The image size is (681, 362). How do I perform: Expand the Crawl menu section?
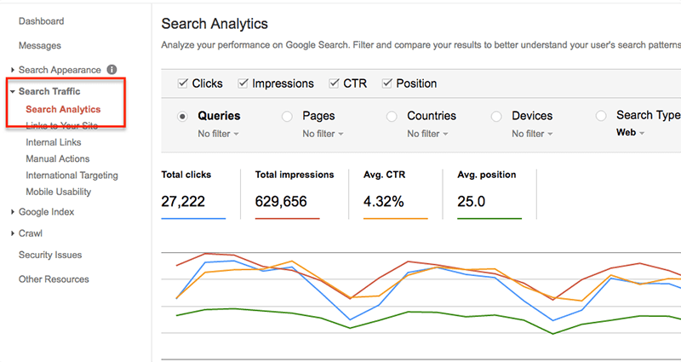coord(13,233)
